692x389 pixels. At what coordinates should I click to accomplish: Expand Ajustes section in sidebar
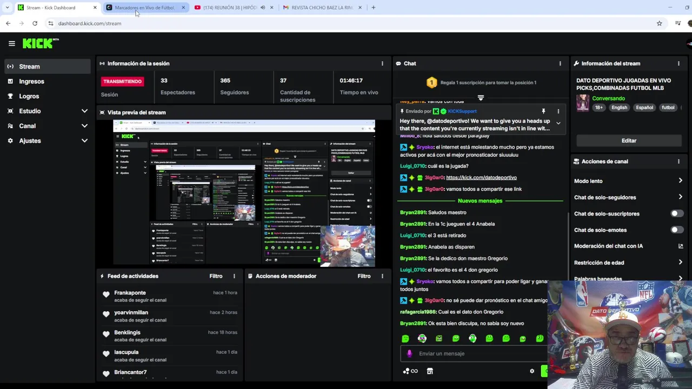point(84,140)
